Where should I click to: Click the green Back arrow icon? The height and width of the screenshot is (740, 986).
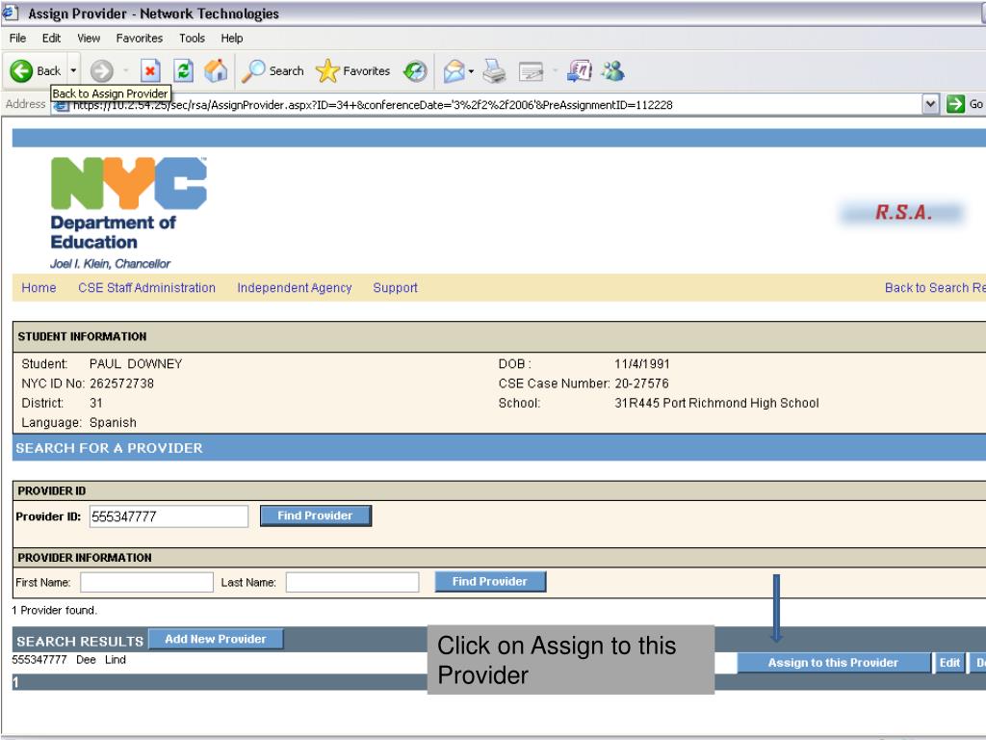[x=21, y=71]
